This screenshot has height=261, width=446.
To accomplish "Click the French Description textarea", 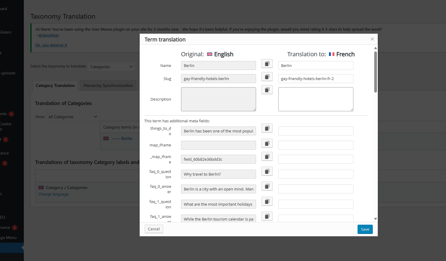I will [x=316, y=99].
